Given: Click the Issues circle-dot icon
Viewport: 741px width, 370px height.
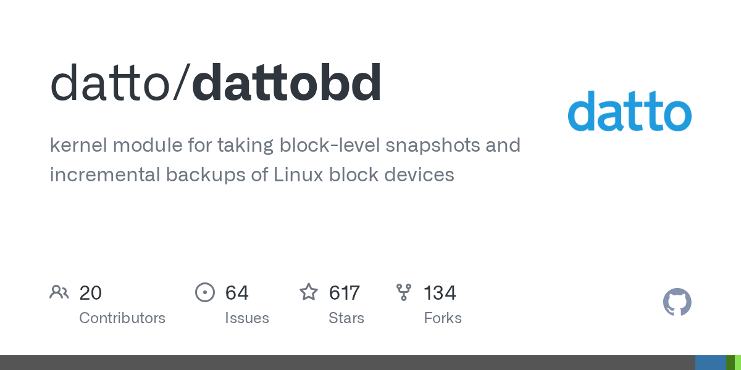Looking at the screenshot, I should click(x=204, y=292).
